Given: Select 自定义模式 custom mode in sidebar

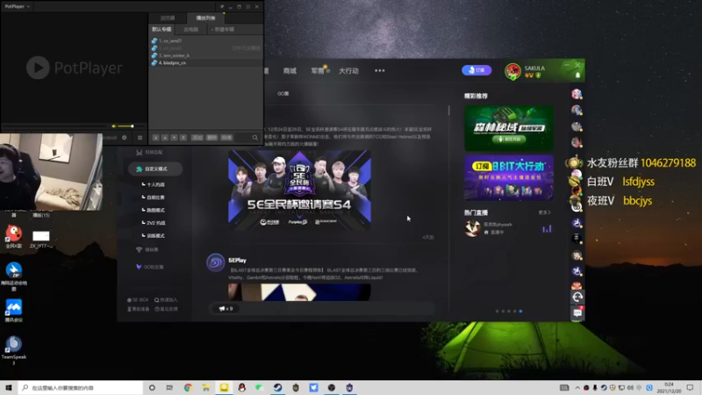Looking at the screenshot, I should pos(155,169).
